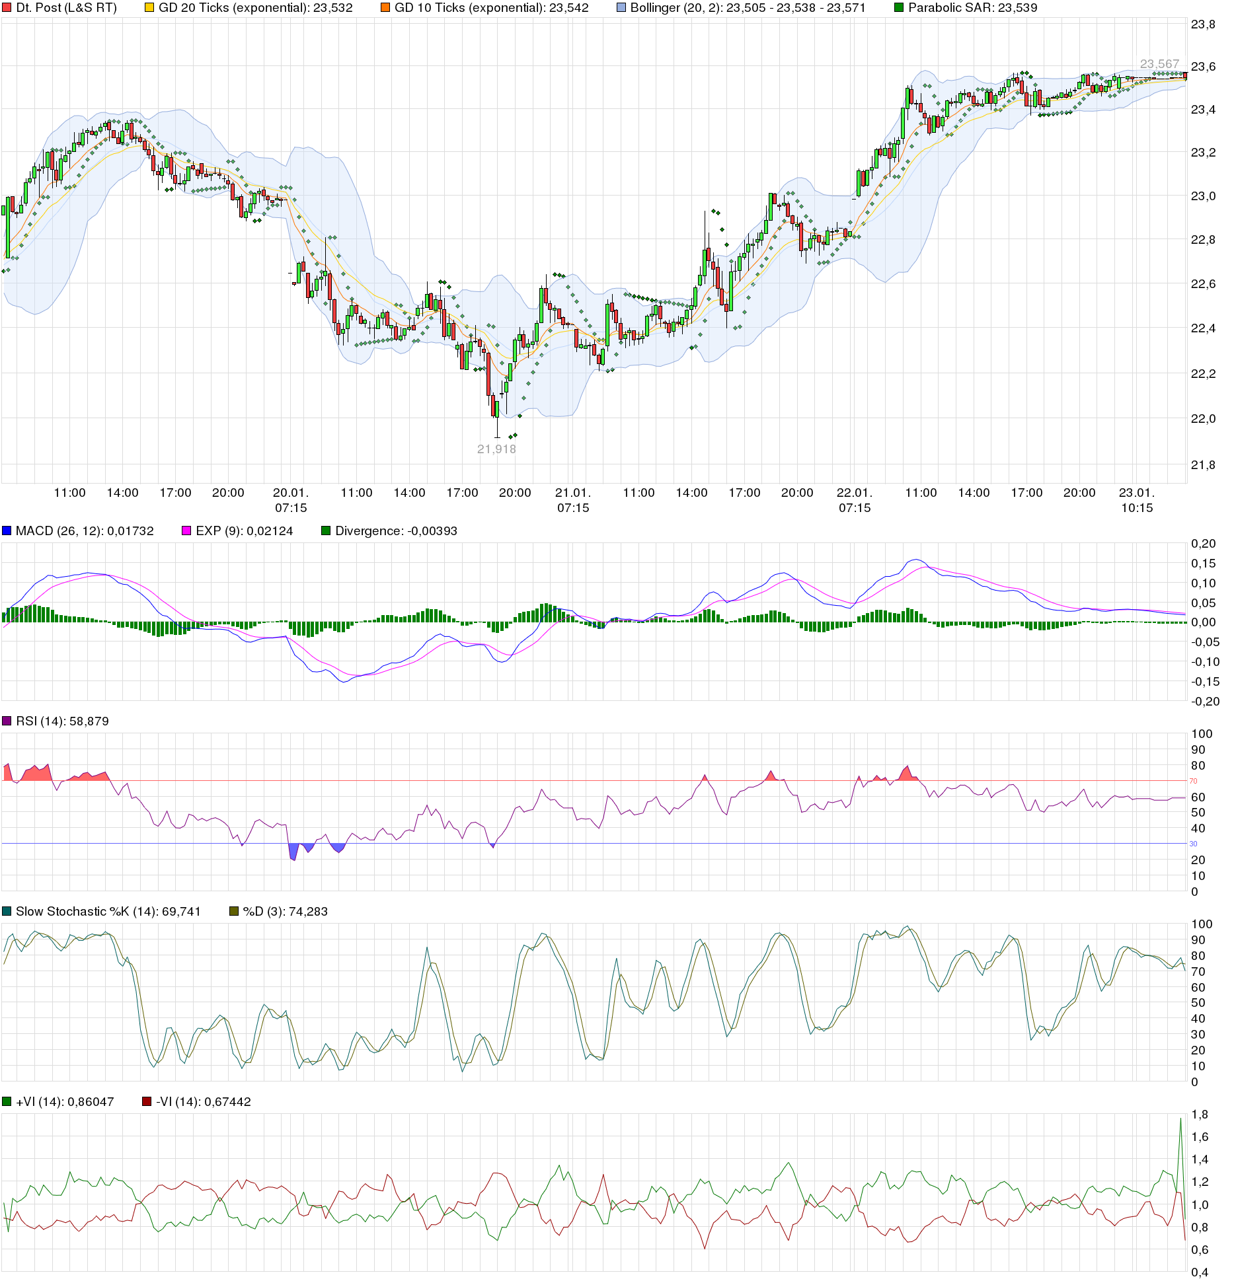Screen dimensions: 1236x1285
Task: Click the magenta EXP (9) legend swatch
Action: tap(186, 531)
